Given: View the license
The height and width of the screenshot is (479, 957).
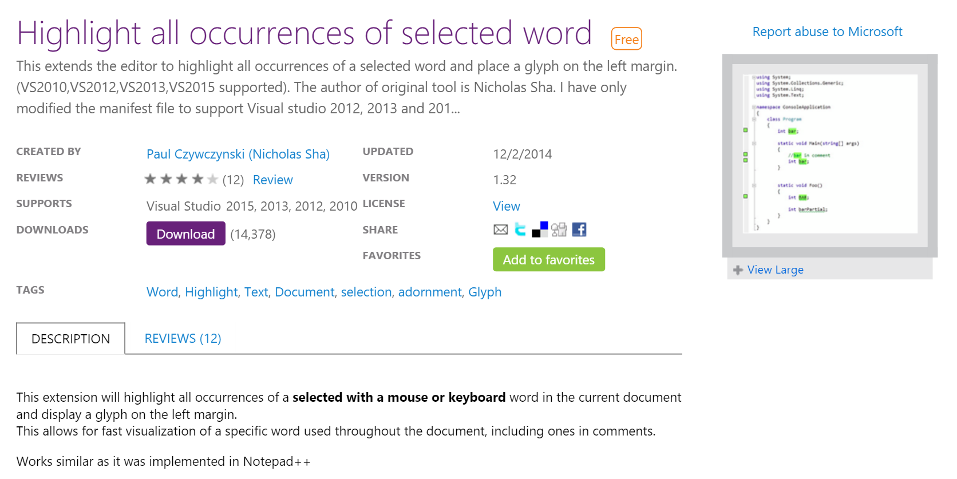Looking at the screenshot, I should (x=507, y=206).
